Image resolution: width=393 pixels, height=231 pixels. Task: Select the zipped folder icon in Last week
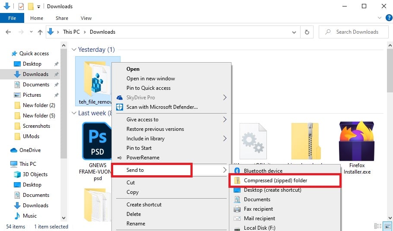(x=305, y=141)
